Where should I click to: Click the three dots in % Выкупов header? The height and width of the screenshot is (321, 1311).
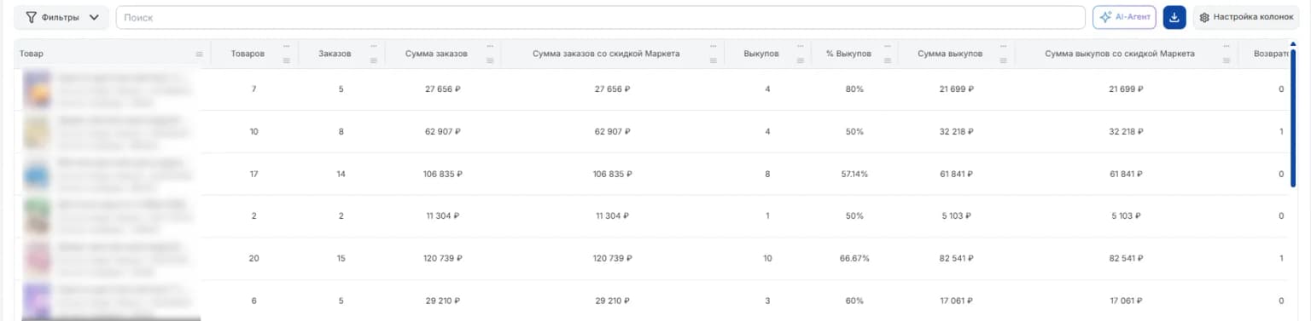pyautogui.click(x=888, y=46)
